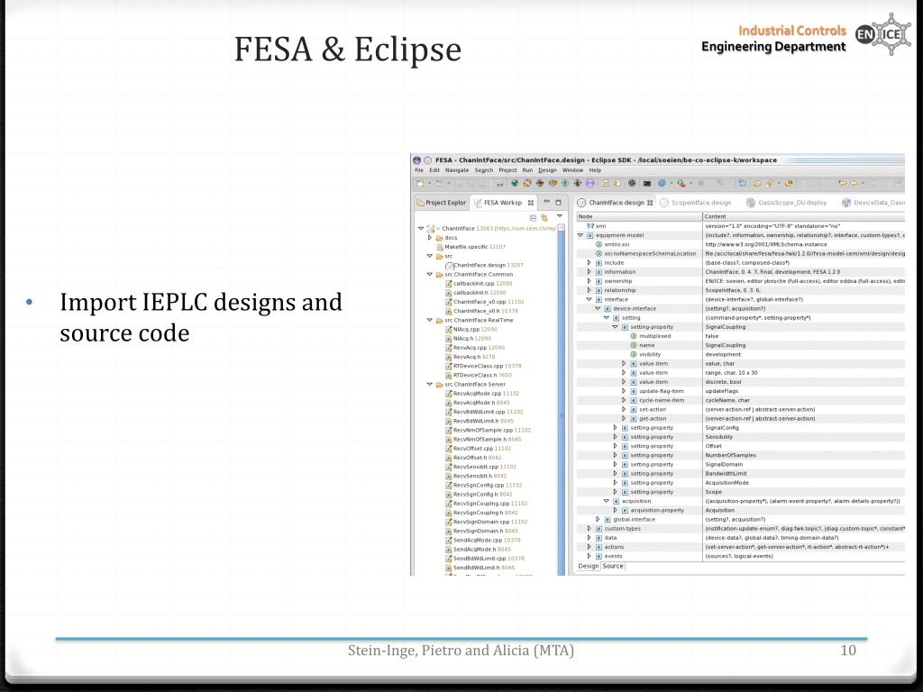Click the green globe toolbar icon
The image size is (923, 692).
515,184
